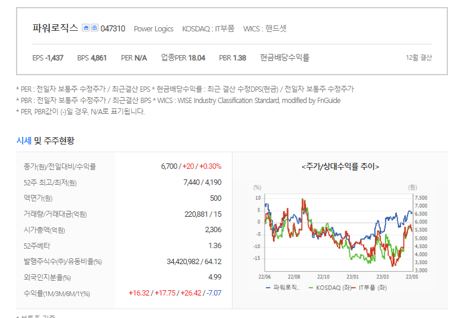The height and width of the screenshot is (318, 455).
Task: Select the PER footnote line about 현금배당수익률
Action: tap(185, 89)
